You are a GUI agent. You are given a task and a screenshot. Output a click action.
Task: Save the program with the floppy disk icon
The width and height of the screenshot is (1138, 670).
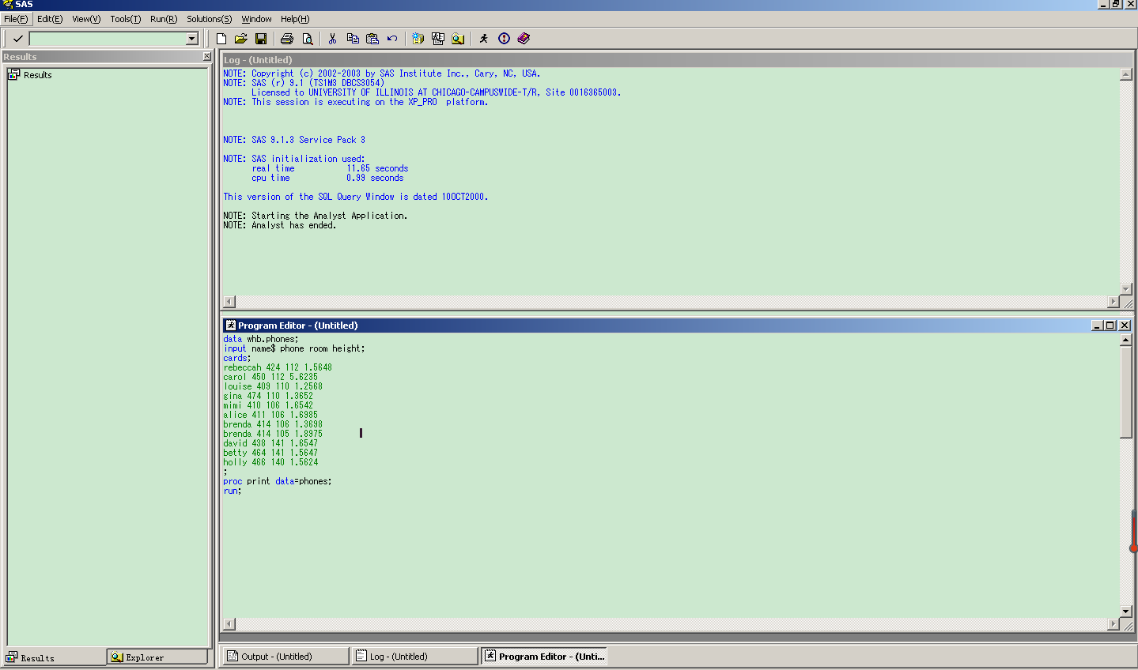coord(261,39)
